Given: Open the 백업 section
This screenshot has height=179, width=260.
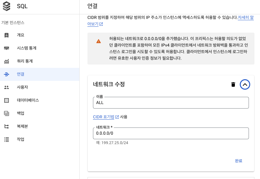Looking at the screenshot, I should [x=39, y=113].
